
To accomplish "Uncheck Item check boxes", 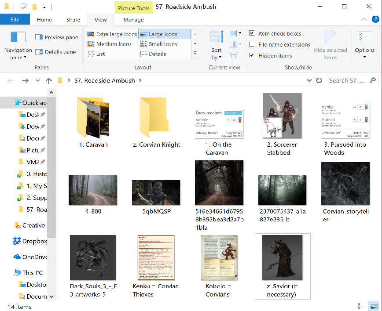I will [x=252, y=33].
